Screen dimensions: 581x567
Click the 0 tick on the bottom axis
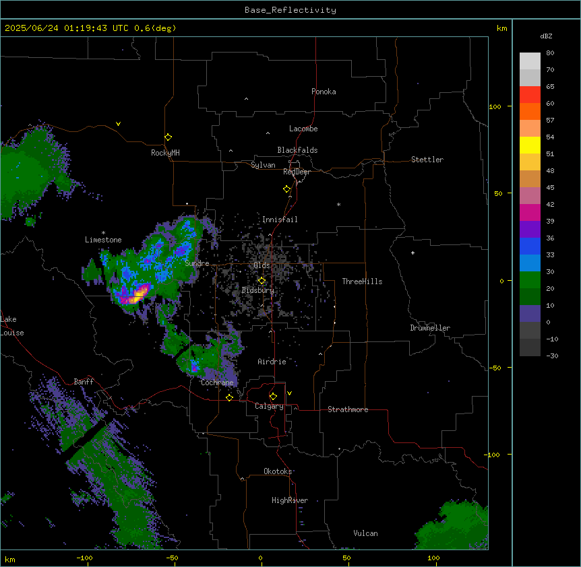pyautogui.click(x=261, y=558)
